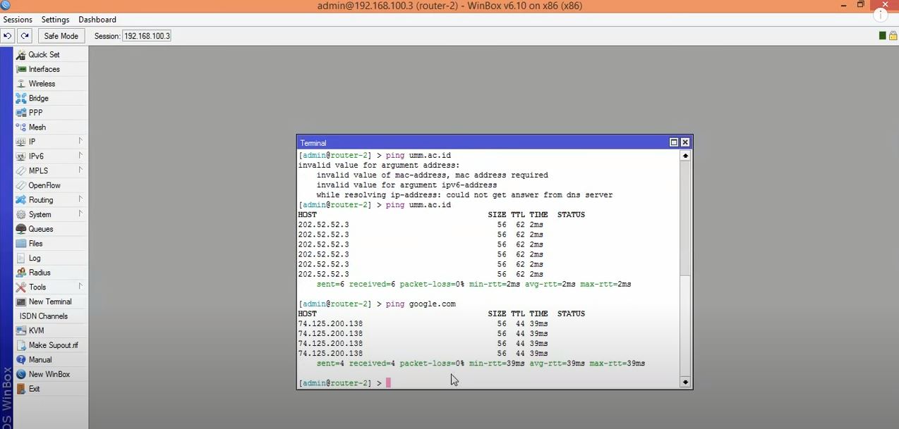Open ISDN Channels entry
This screenshot has height=429, width=899.
pyautogui.click(x=44, y=316)
